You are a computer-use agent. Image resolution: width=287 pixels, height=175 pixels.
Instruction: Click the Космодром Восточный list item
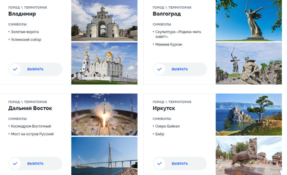pyautogui.click(x=31, y=126)
